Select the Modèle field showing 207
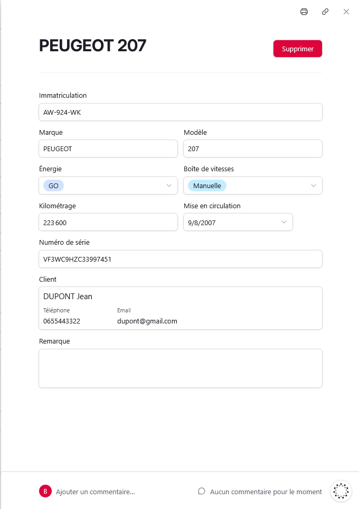The height and width of the screenshot is (509, 359). pos(252,149)
